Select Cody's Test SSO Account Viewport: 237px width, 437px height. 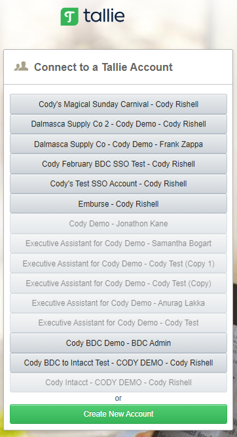[119, 184]
